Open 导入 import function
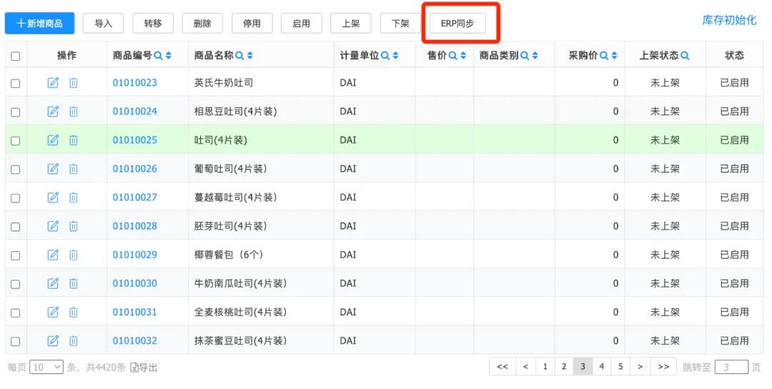 (x=103, y=23)
